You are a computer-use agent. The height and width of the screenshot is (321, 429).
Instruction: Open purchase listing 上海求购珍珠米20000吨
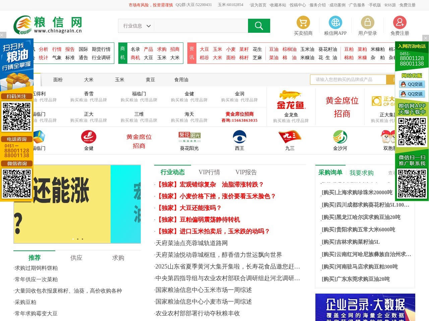point(357,192)
